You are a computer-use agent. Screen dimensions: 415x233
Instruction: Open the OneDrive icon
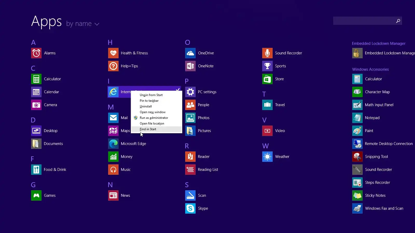tap(190, 53)
